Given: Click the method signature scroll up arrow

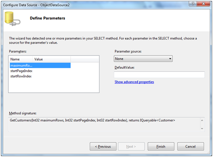Looking at the screenshot, I should 202,120.
